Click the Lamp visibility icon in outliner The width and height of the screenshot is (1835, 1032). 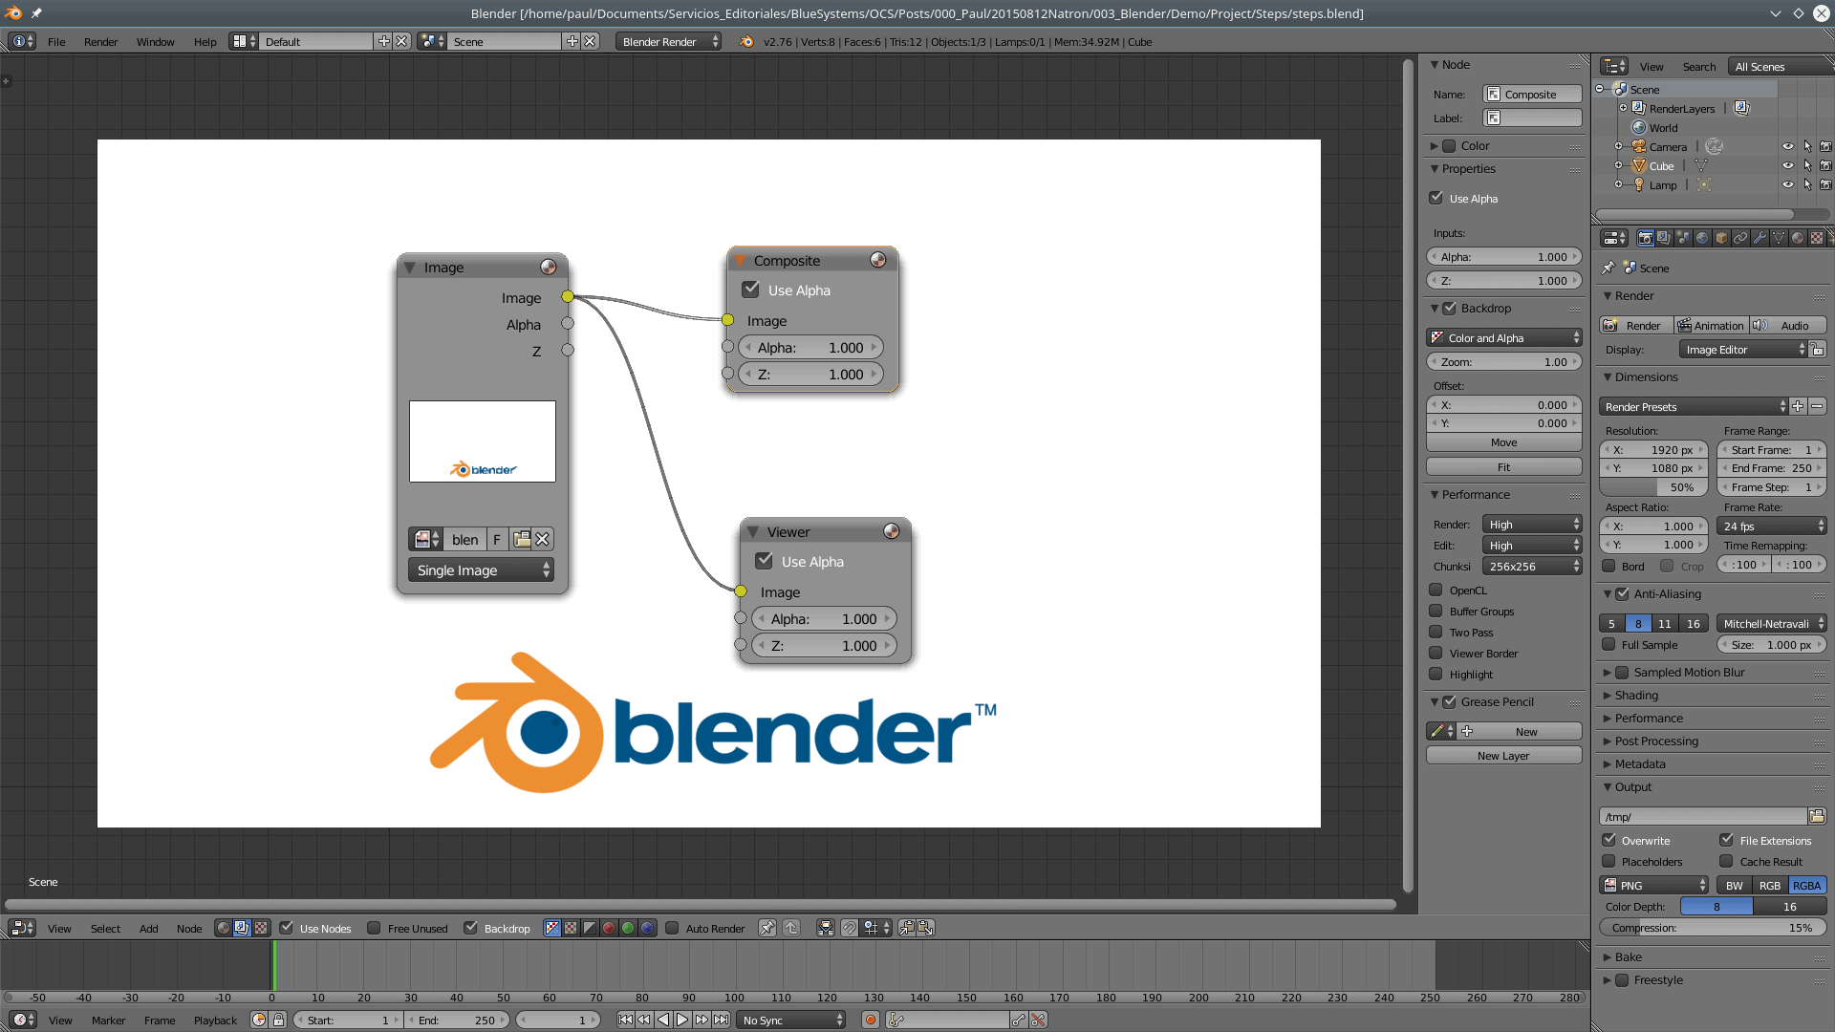1787,184
